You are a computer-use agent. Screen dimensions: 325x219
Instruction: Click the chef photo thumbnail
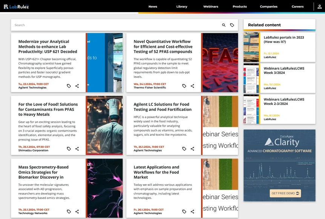(105, 126)
